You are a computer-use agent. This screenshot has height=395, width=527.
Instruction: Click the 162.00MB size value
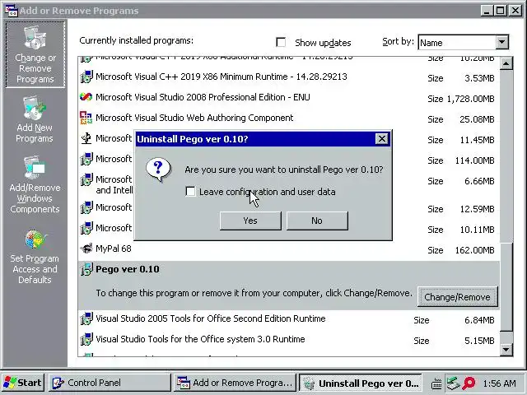tap(474, 250)
